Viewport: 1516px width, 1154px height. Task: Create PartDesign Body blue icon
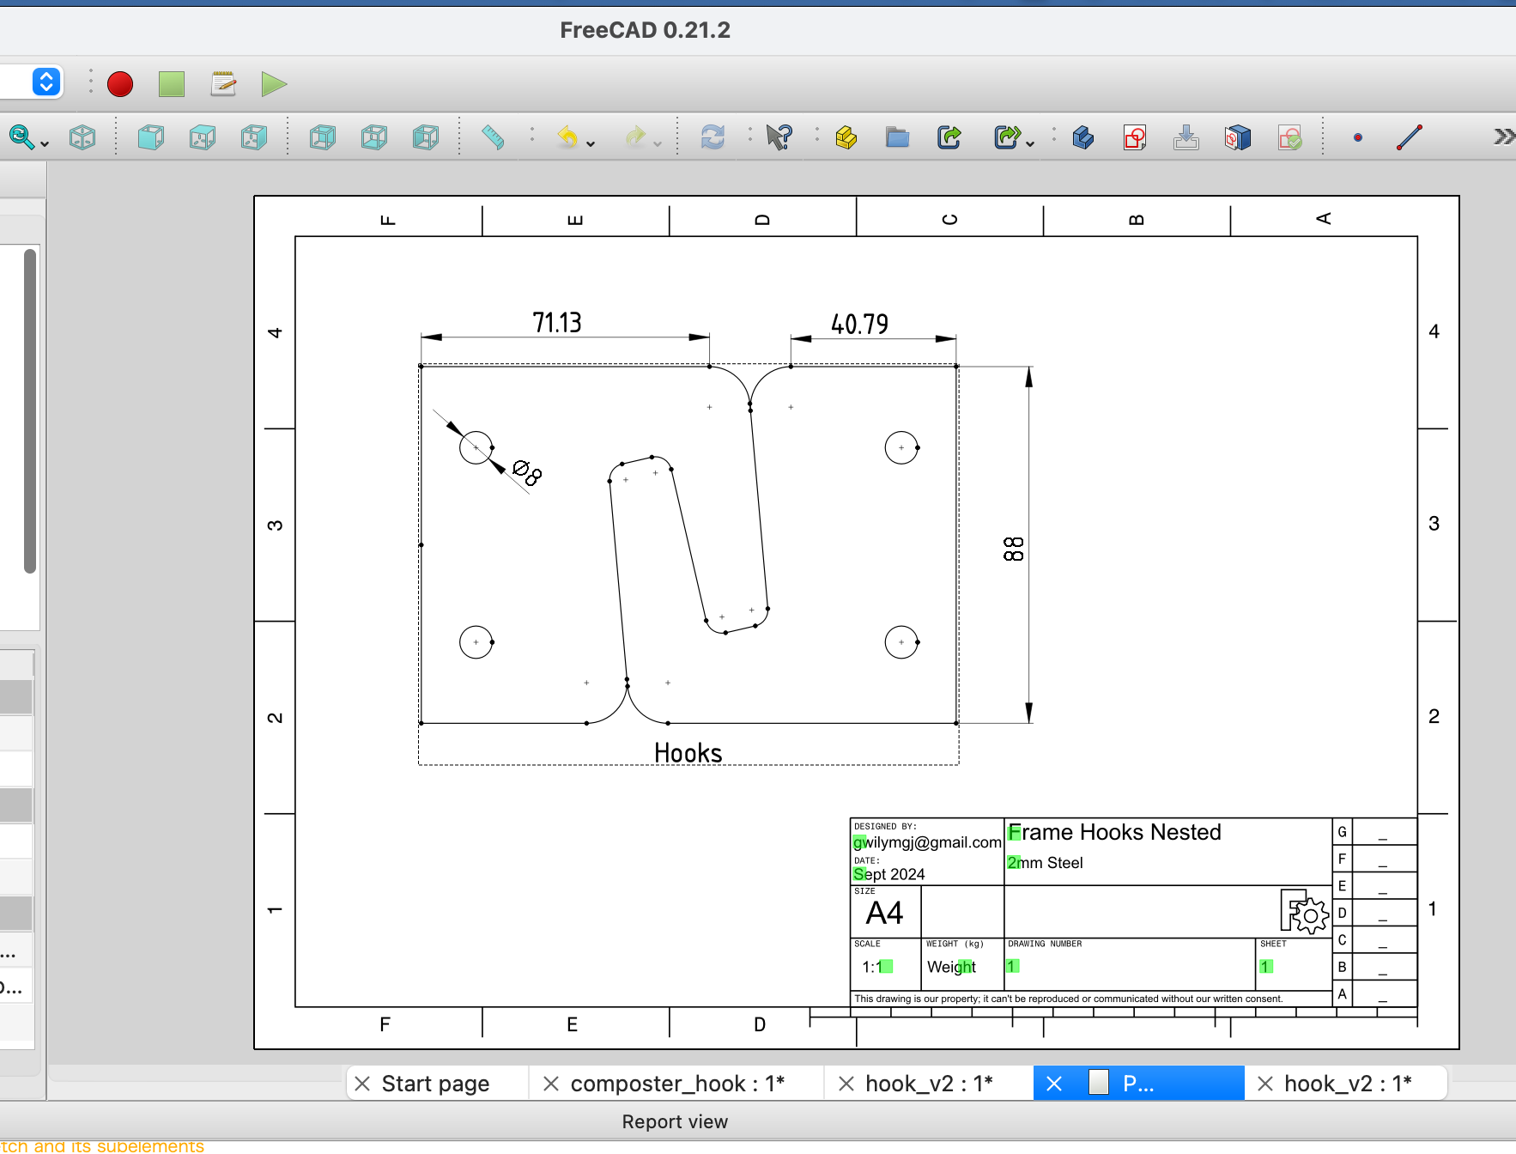pyautogui.click(x=1083, y=137)
